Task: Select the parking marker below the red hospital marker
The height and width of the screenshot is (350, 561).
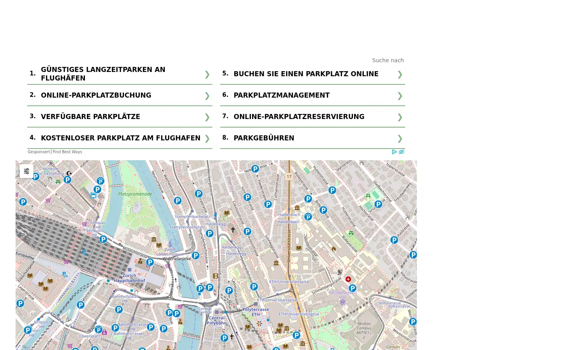Action: (x=353, y=288)
